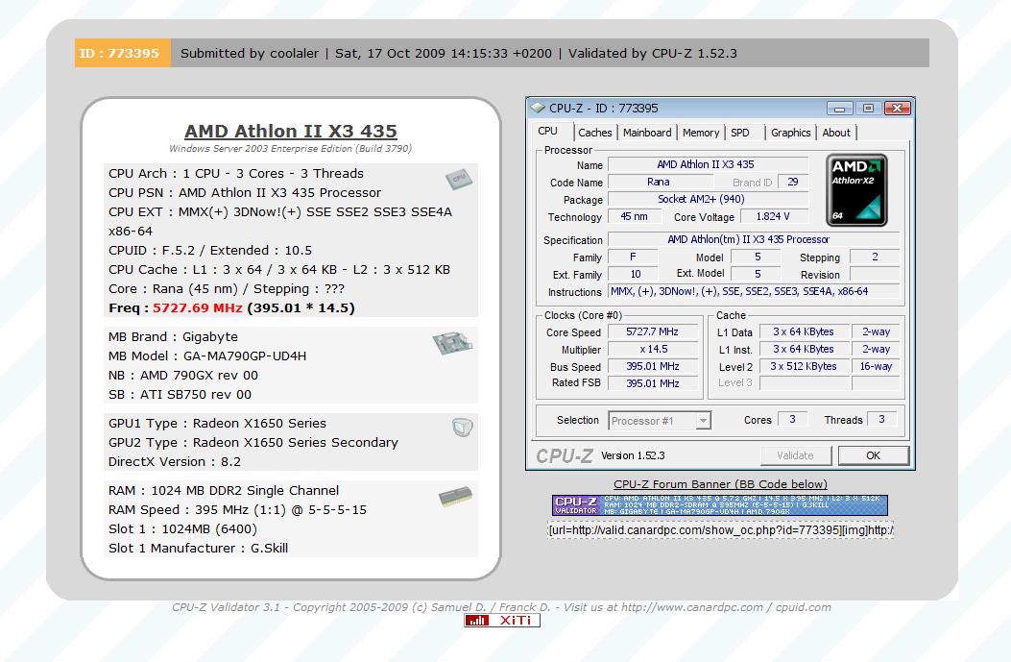The image size is (1011, 662).
Task: Click the Core Voltage value 1.824 V
Action: tap(773, 217)
